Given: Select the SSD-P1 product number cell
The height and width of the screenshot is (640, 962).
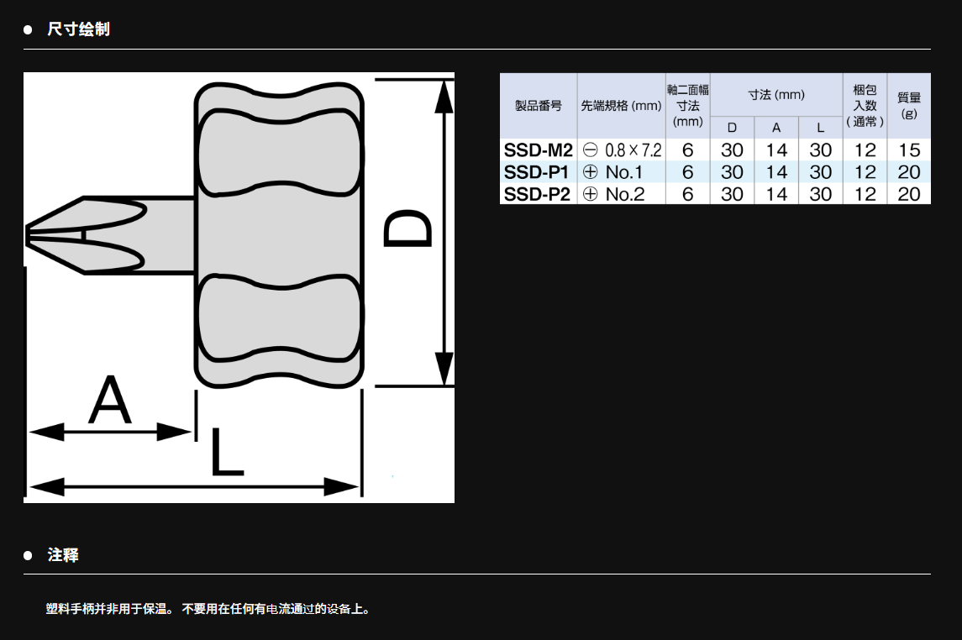Looking at the screenshot, I should [x=538, y=172].
